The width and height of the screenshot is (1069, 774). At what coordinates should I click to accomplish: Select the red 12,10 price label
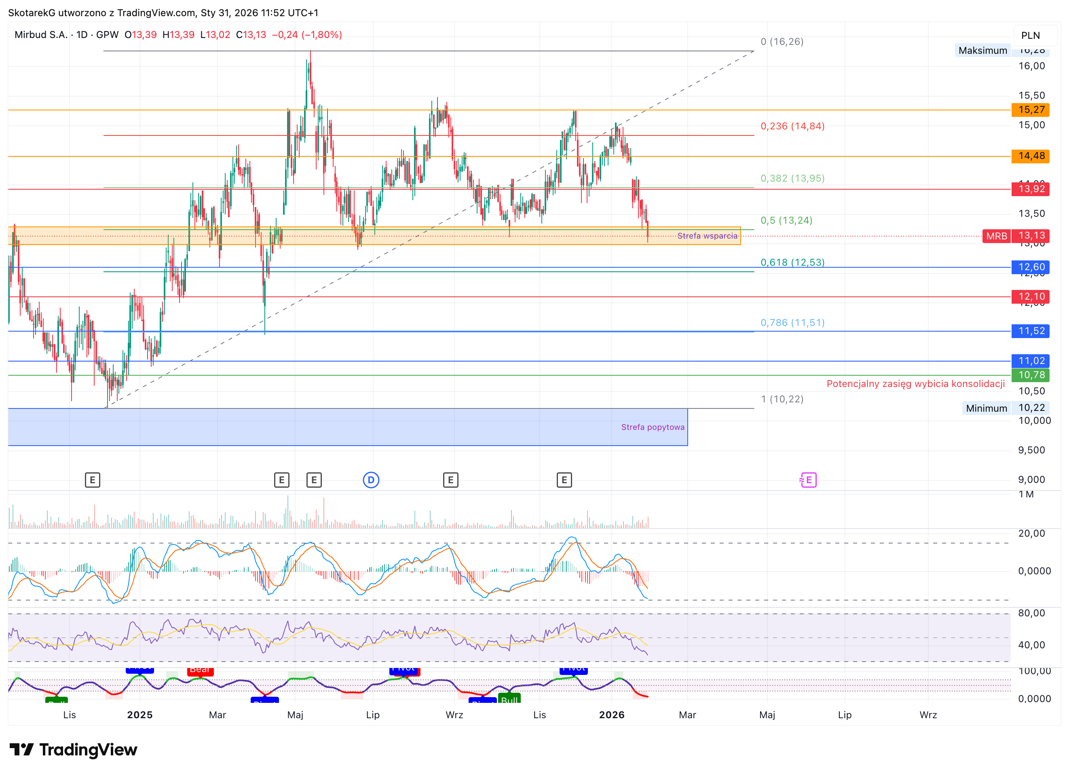coord(1030,296)
